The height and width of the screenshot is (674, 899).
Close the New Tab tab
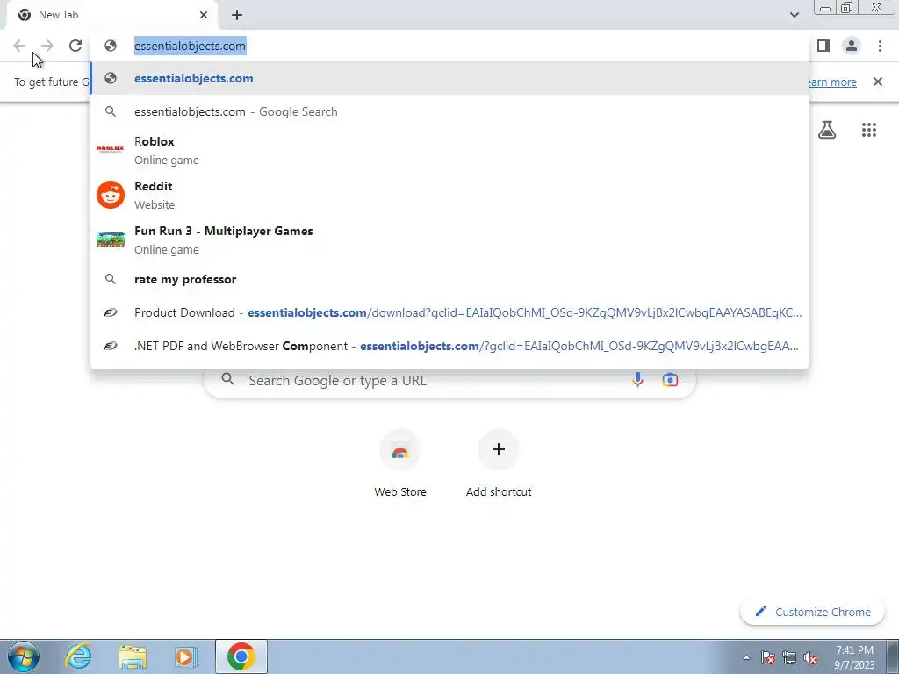tap(204, 15)
